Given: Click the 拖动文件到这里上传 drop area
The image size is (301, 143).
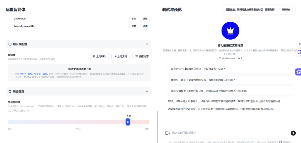Looking at the screenshot, I should pyautogui.click(x=79, y=72).
